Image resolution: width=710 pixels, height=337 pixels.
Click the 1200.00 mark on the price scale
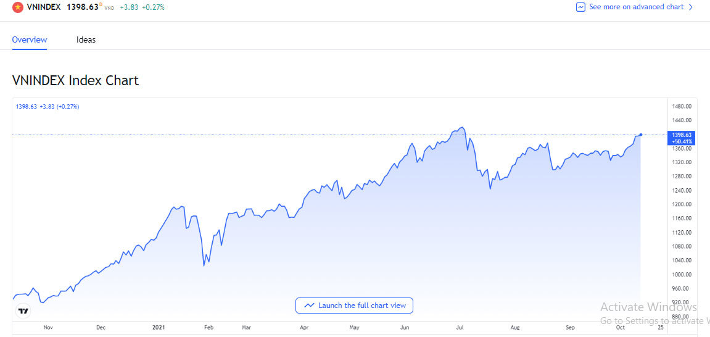tap(682, 204)
